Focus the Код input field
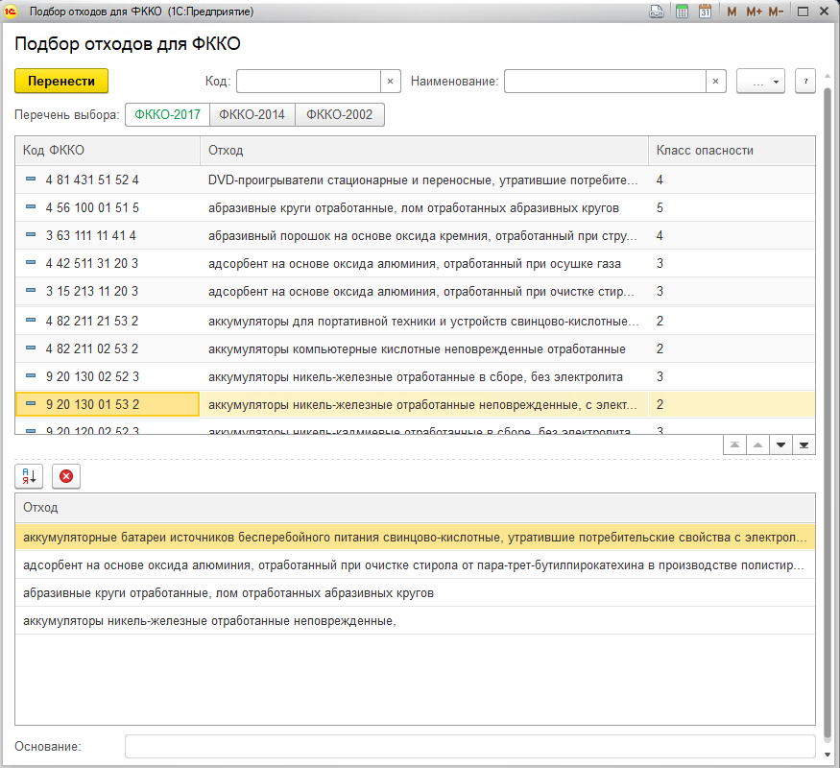Image resolution: width=840 pixels, height=768 pixels. [308, 82]
